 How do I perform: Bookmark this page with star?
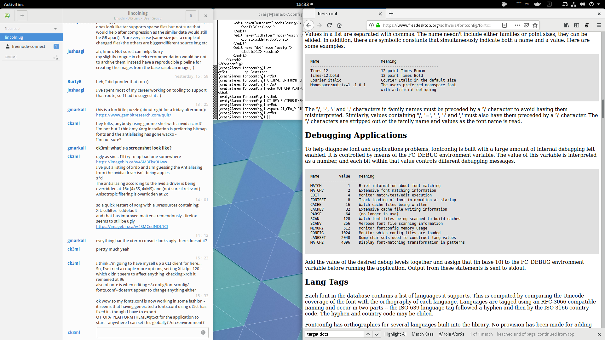pyautogui.click(x=535, y=25)
